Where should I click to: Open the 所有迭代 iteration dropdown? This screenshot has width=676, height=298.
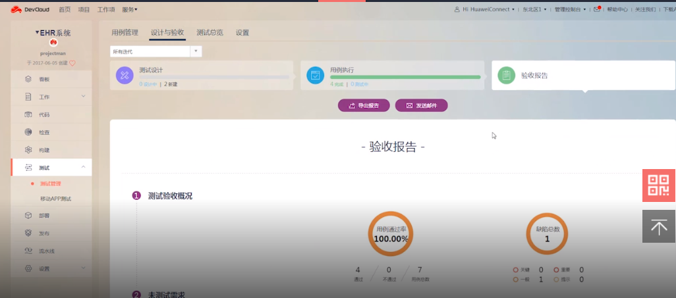coord(155,51)
